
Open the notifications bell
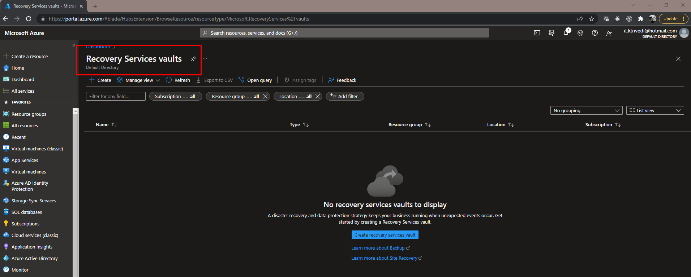pos(566,33)
